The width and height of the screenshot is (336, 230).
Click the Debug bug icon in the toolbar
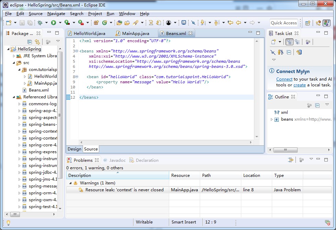(x=40, y=23)
